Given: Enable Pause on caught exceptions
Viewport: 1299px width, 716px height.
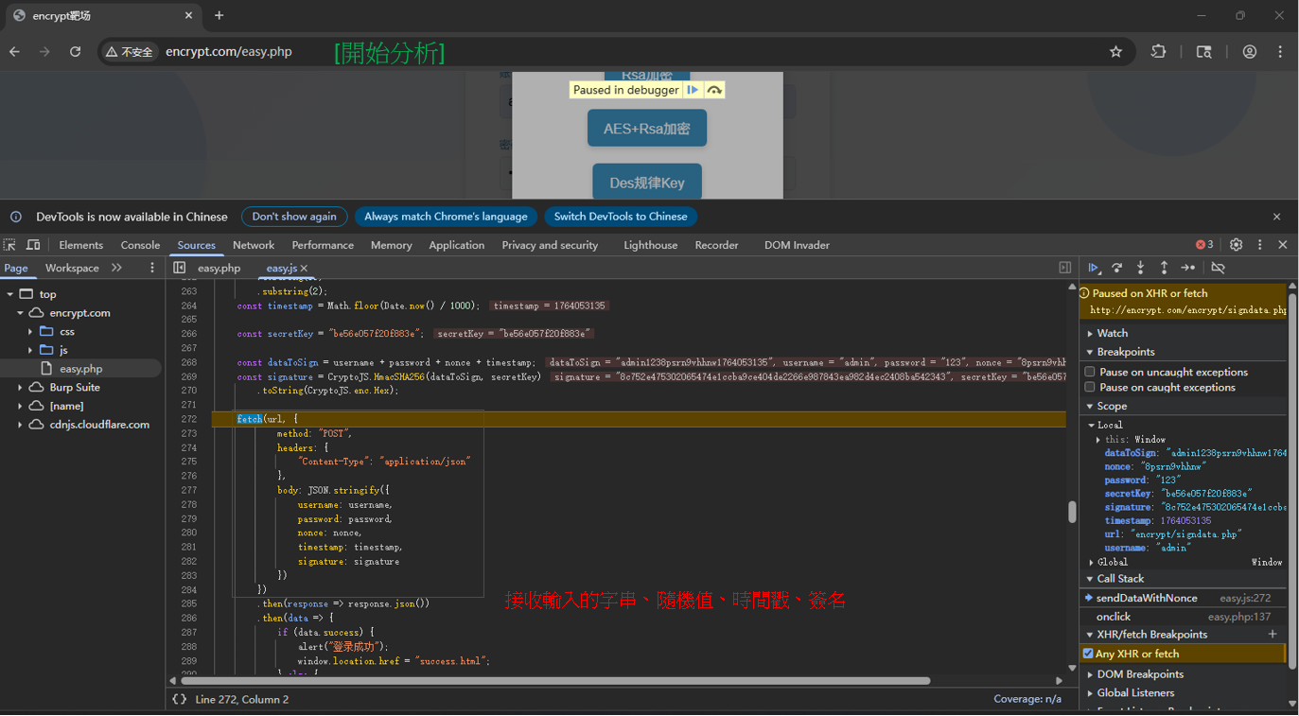Looking at the screenshot, I should point(1090,387).
